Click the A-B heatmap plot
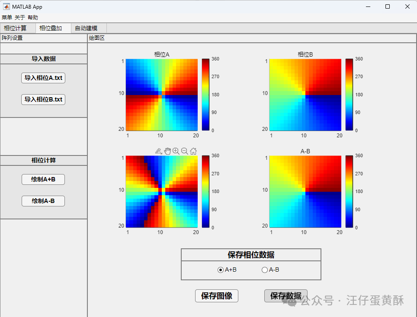The height and width of the screenshot is (317, 417). pyautogui.click(x=305, y=191)
